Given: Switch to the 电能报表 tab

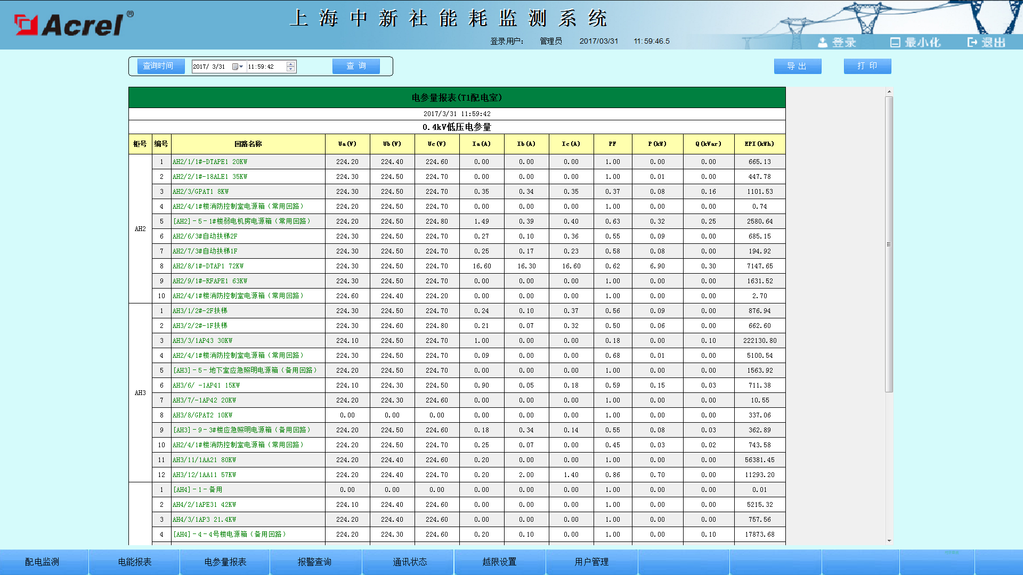Looking at the screenshot, I should coord(135,562).
